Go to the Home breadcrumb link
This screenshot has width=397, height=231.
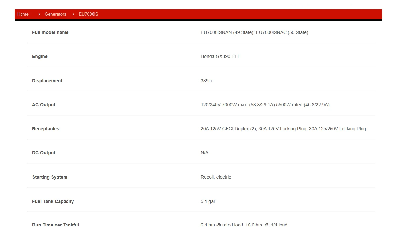23,14
